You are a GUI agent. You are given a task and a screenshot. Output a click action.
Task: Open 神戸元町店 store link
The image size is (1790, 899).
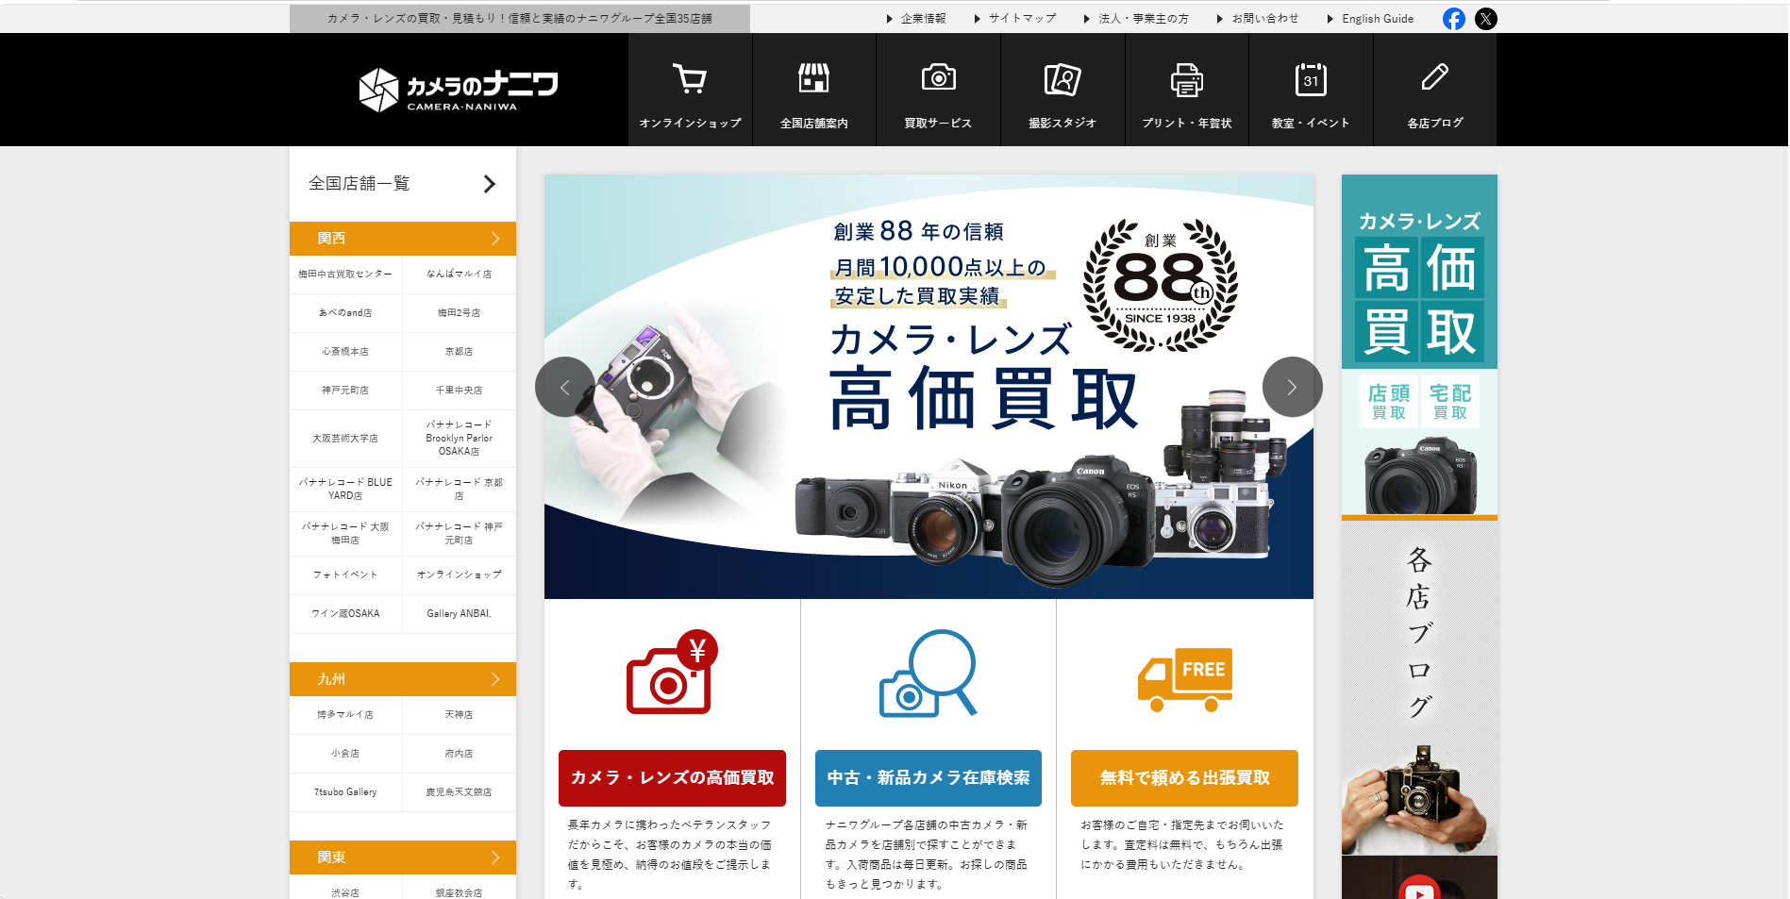(345, 391)
